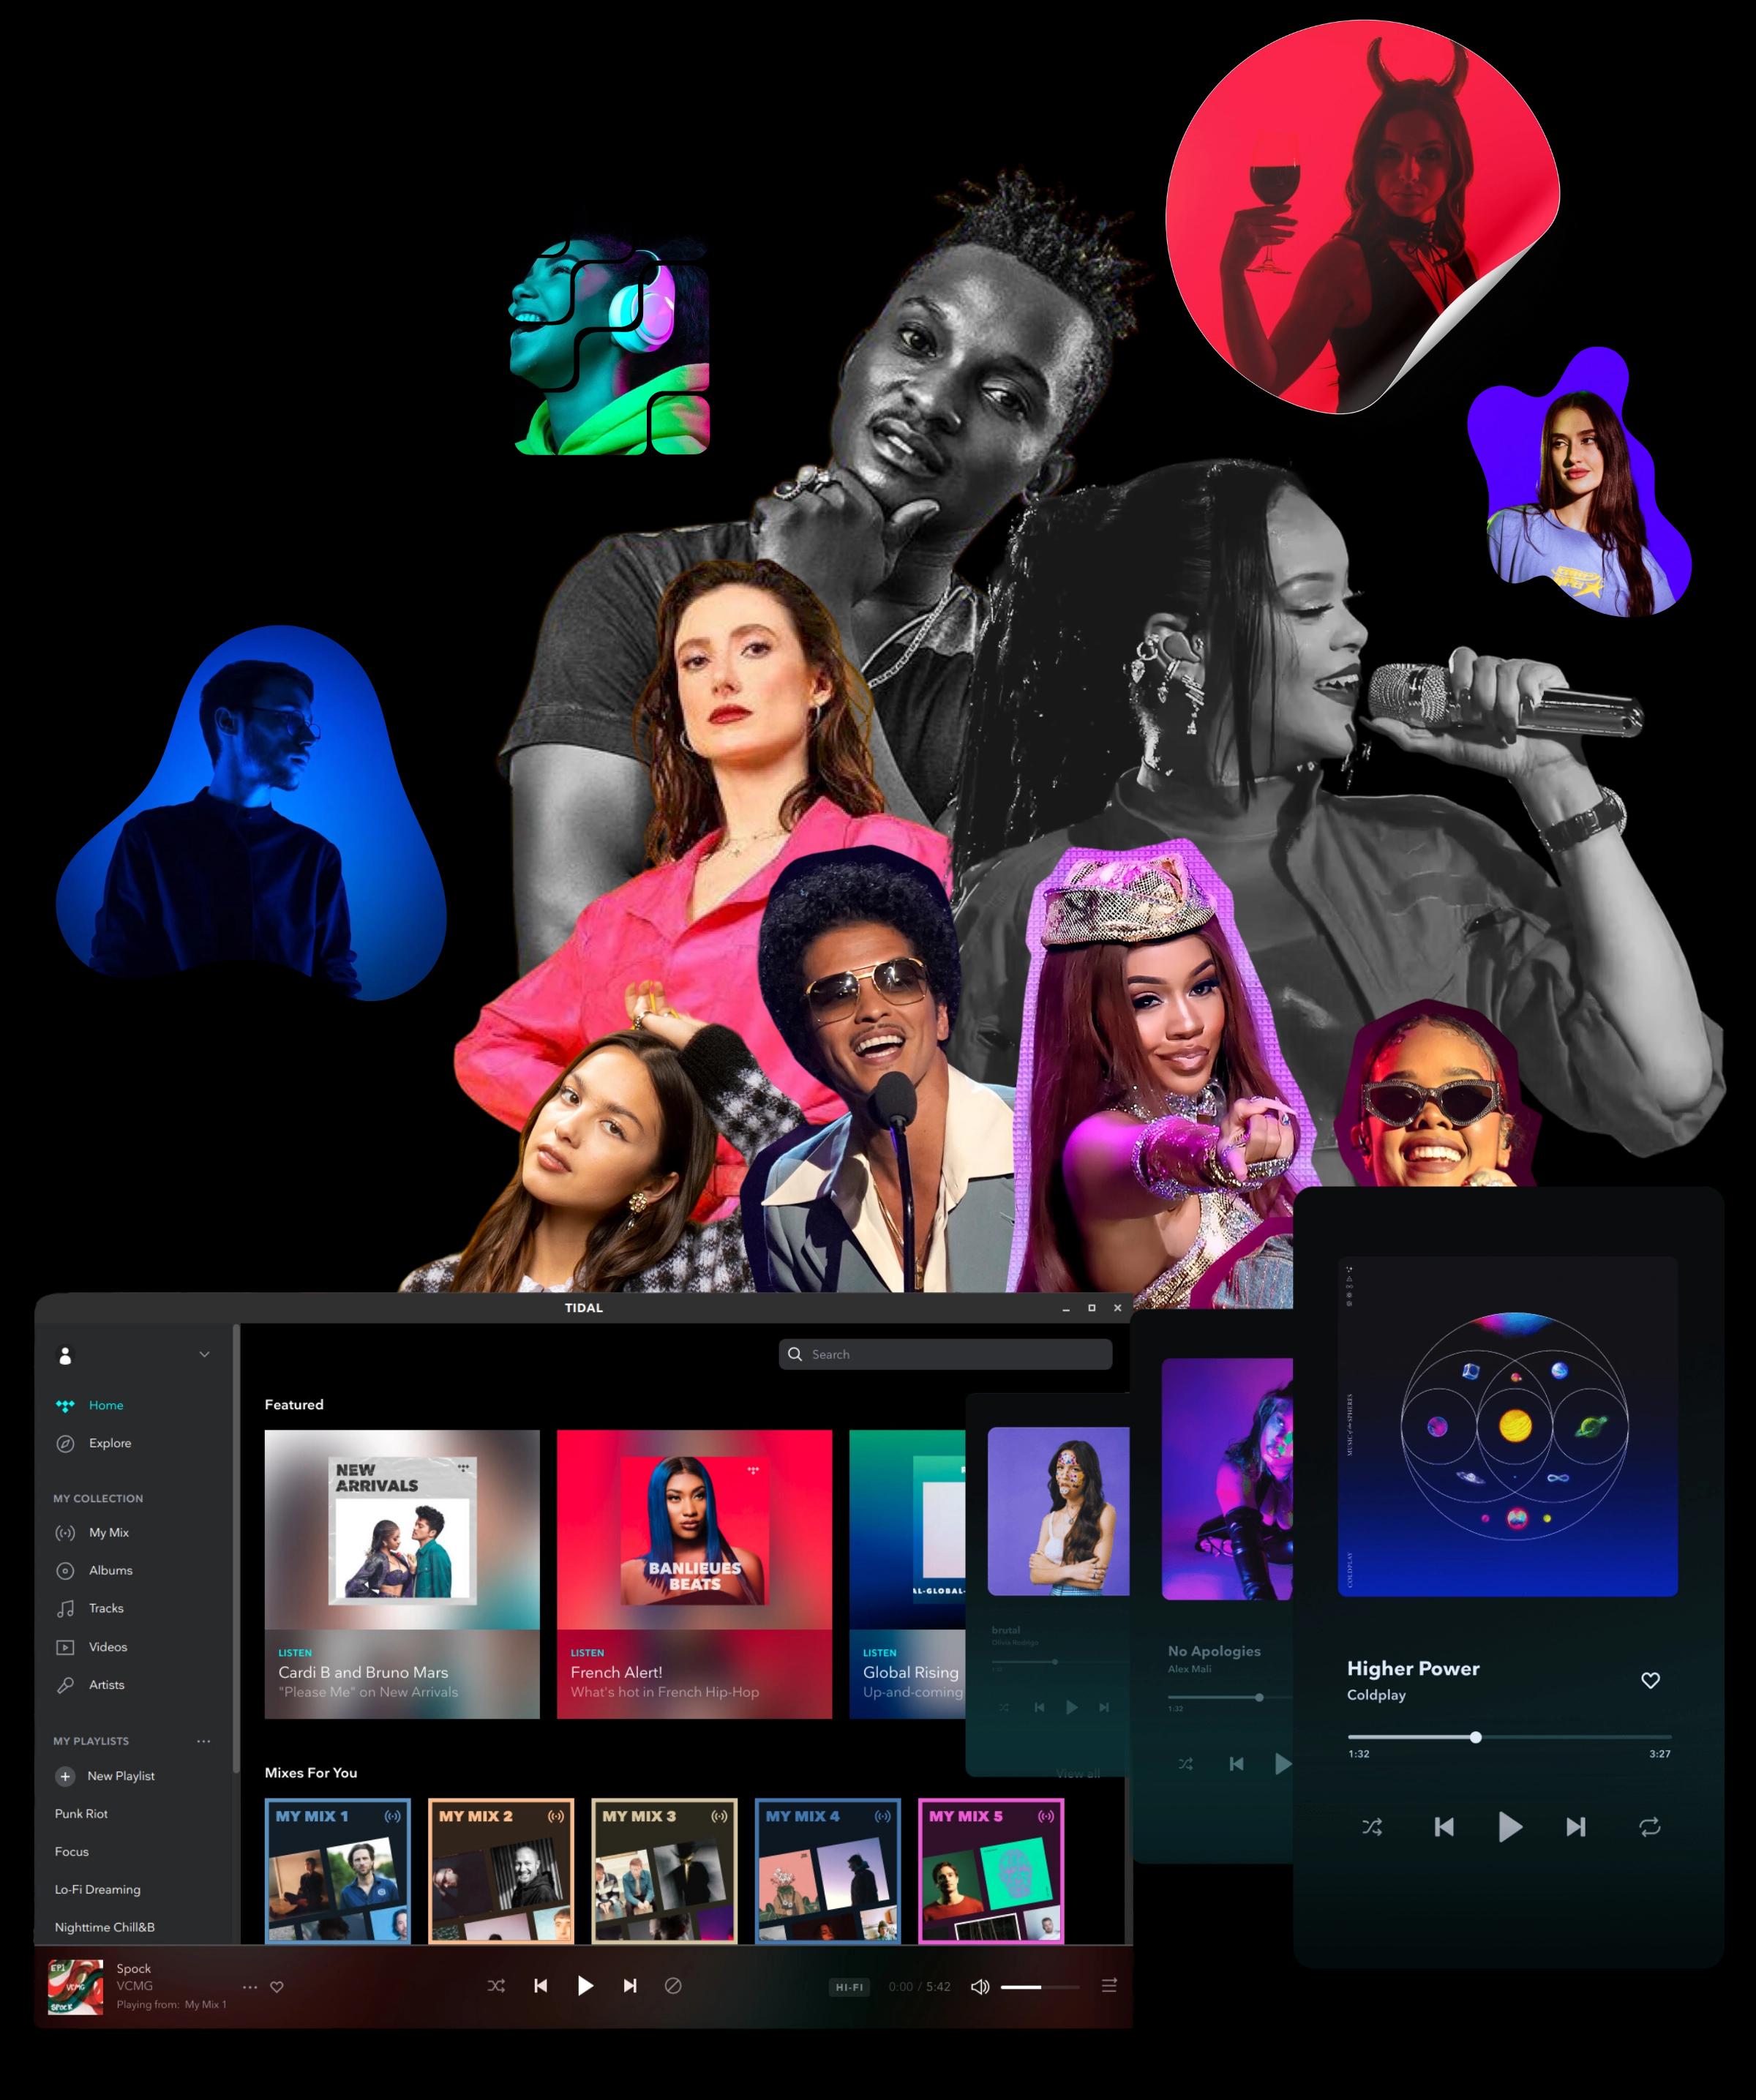Screen dimensions: 1756x2100
Task: Open Videos in My Collection
Action: pos(92,1647)
